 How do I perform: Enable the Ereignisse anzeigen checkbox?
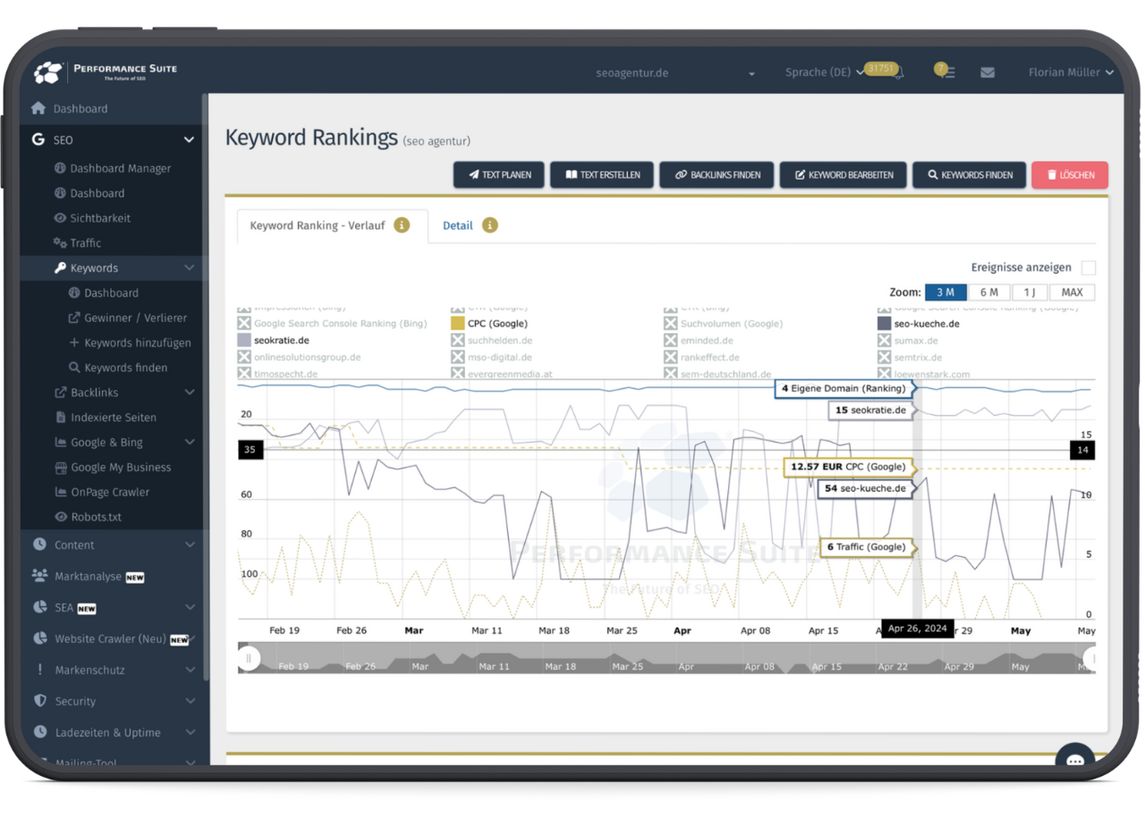[1088, 267]
